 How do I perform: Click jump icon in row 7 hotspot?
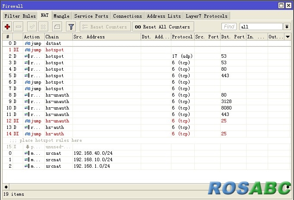pyautogui.click(x=27, y=88)
